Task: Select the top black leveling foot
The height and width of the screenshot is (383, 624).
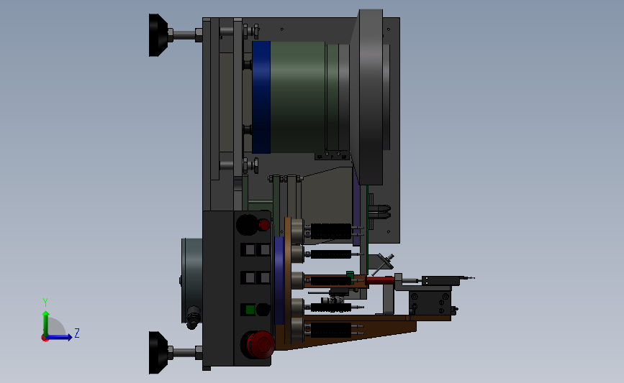Action: click(x=158, y=35)
